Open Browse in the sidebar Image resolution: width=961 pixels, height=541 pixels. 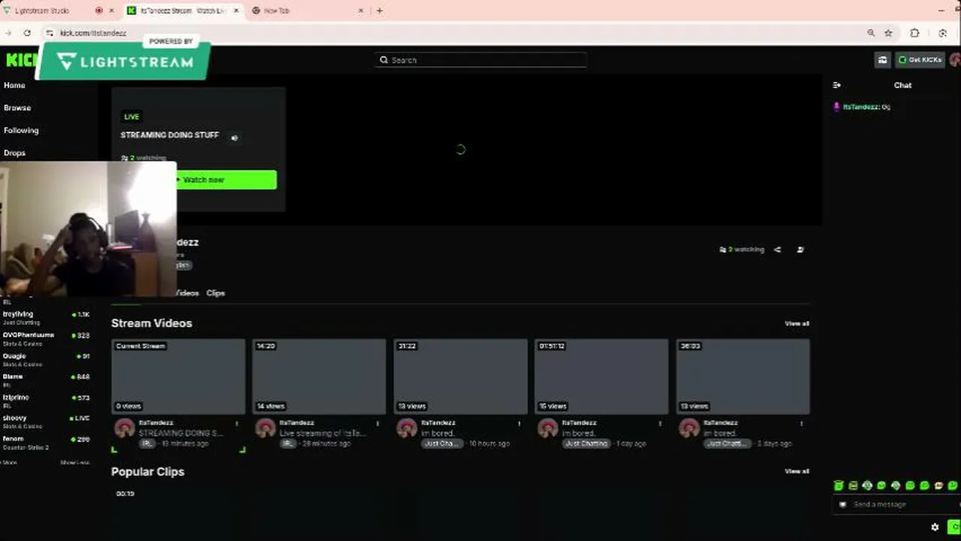17,107
